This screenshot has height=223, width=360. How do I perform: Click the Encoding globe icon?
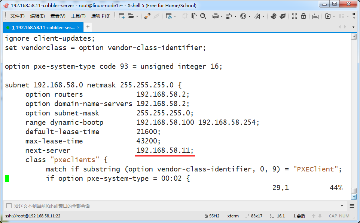click(x=243, y=16)
